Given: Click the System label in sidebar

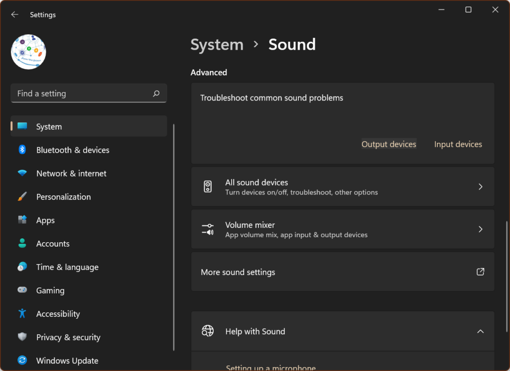Looking at the screenshot, I should [x=49, y=127].
